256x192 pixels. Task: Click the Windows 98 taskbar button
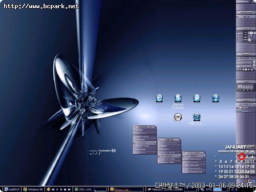pyautogui.click(x=33, y=189)
